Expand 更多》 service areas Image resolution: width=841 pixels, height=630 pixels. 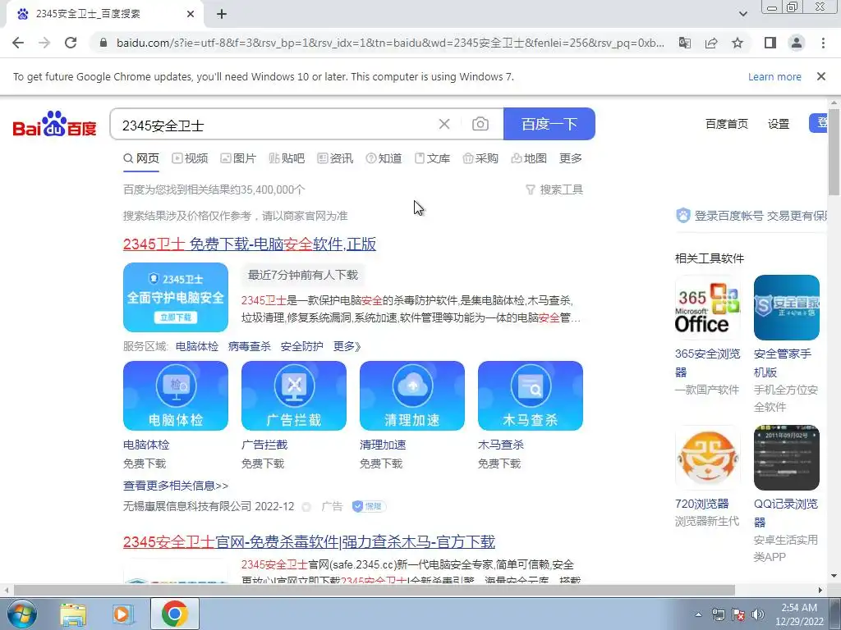coord(347,347)
